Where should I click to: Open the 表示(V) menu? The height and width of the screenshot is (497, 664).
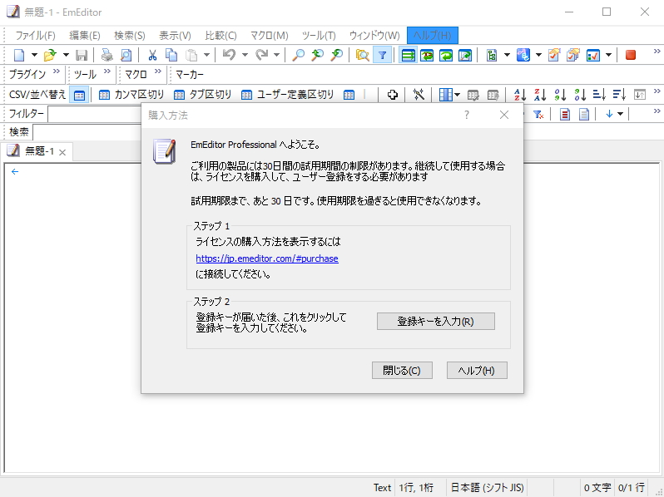(x=175, y=36)
